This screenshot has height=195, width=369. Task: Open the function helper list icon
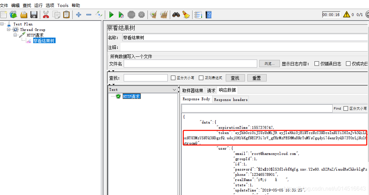coord(198,15)
